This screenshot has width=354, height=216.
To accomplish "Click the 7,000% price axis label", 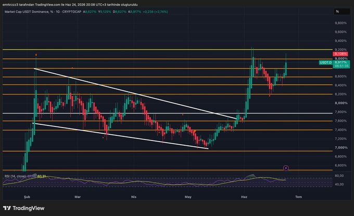I will coord(341,148).
